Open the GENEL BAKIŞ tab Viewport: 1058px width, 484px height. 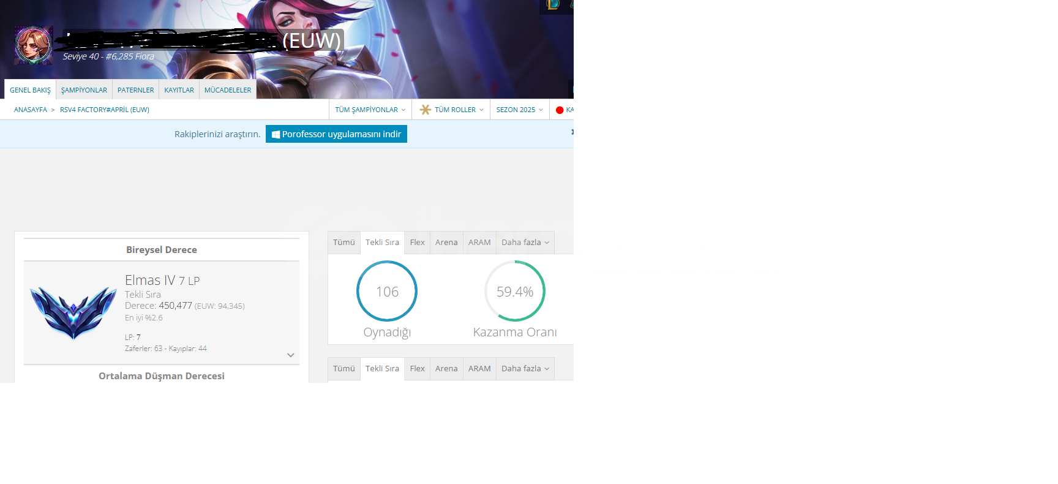tap(30, 89)
